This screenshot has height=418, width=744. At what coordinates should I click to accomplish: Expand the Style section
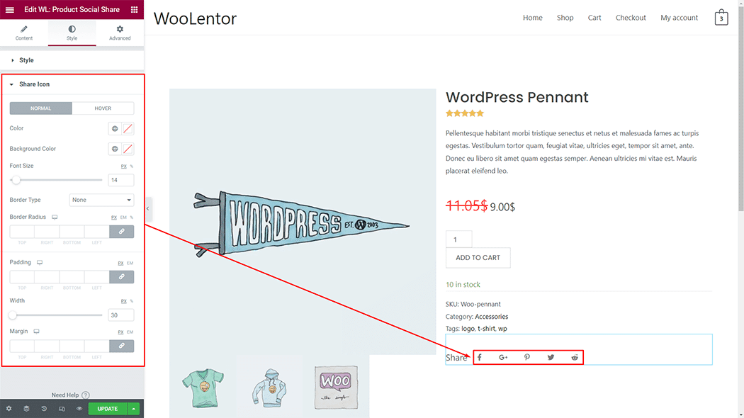(x=26, y=60)
